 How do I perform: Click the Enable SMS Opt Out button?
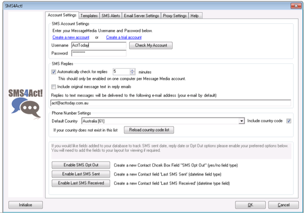click(x=81, y=165)
